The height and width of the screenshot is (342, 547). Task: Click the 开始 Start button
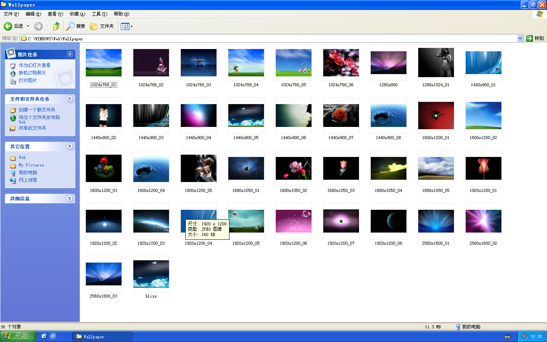tap(18, 336)
